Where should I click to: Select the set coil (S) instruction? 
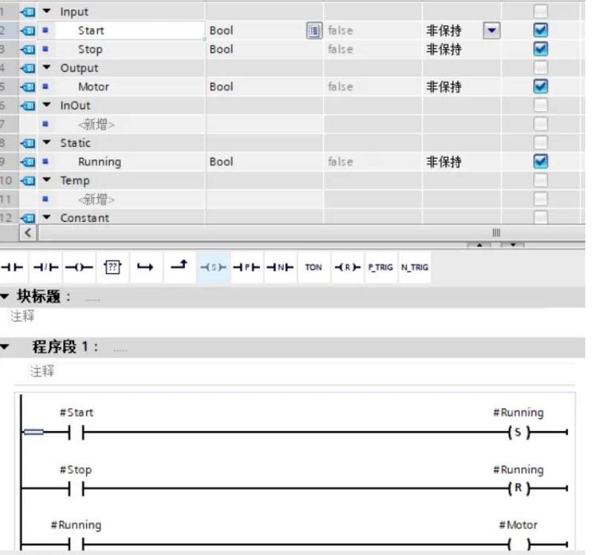coord(213,267)
